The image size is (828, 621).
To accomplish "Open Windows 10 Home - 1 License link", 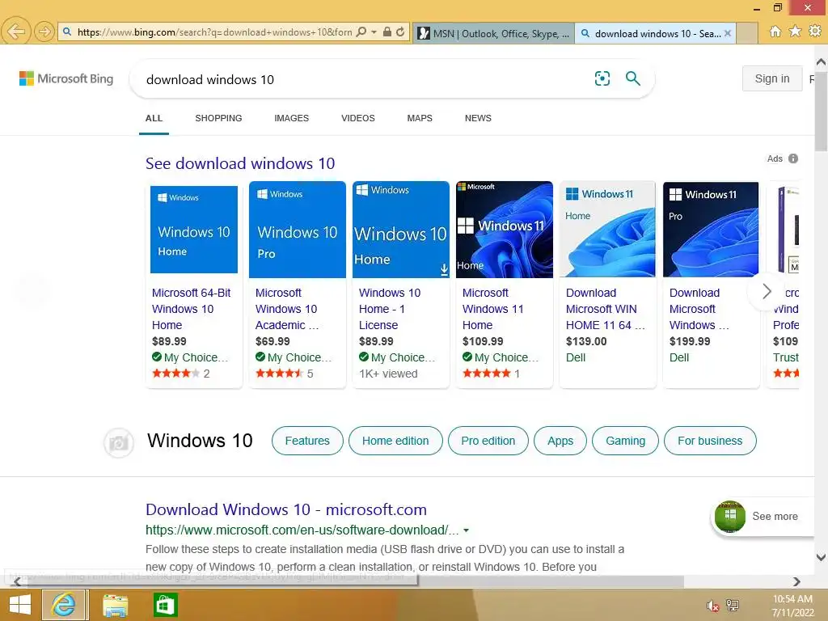I will tap(390, 309).
